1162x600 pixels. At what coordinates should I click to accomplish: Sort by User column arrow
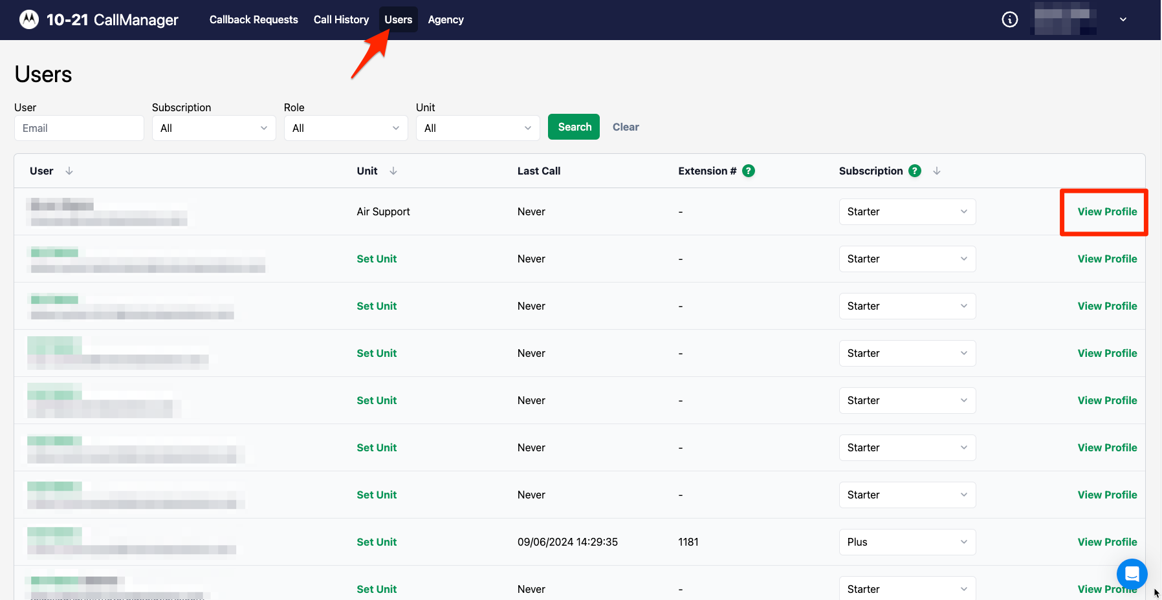(x=69, y=171)
